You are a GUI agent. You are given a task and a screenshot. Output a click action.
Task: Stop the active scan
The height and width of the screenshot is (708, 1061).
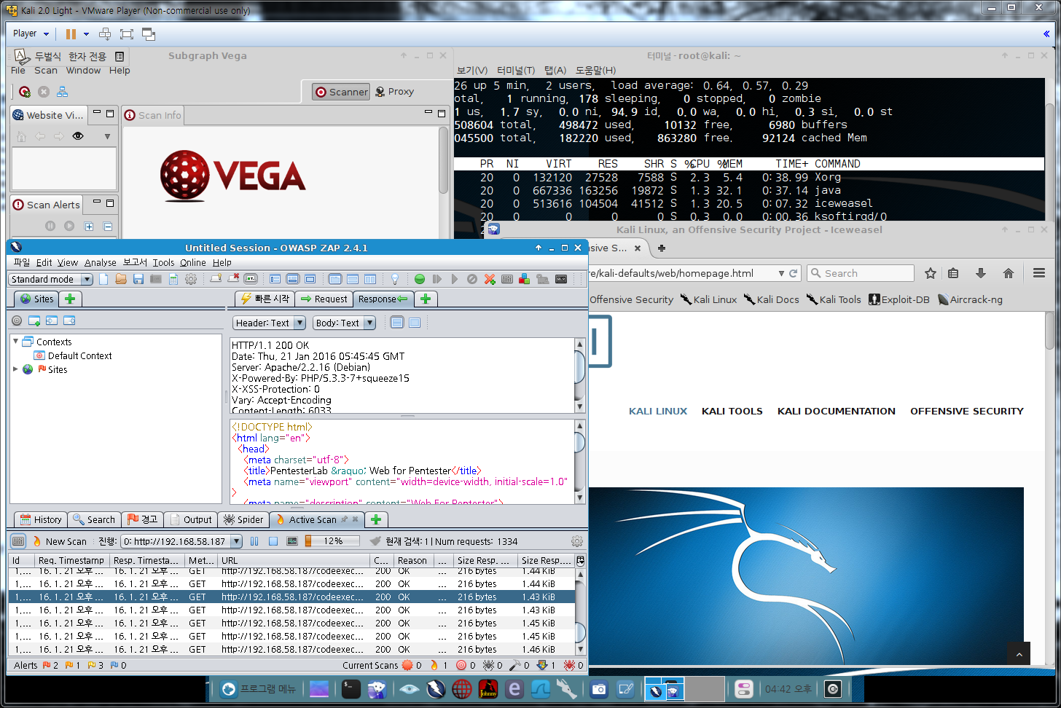[273, 541]
